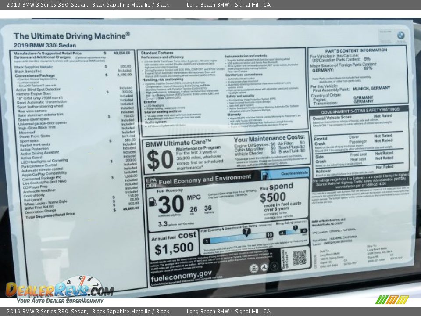Viewport: 421px width, 316px height.
Task: Click the fueleconomy.gov web address
Action: pos(181,275)
